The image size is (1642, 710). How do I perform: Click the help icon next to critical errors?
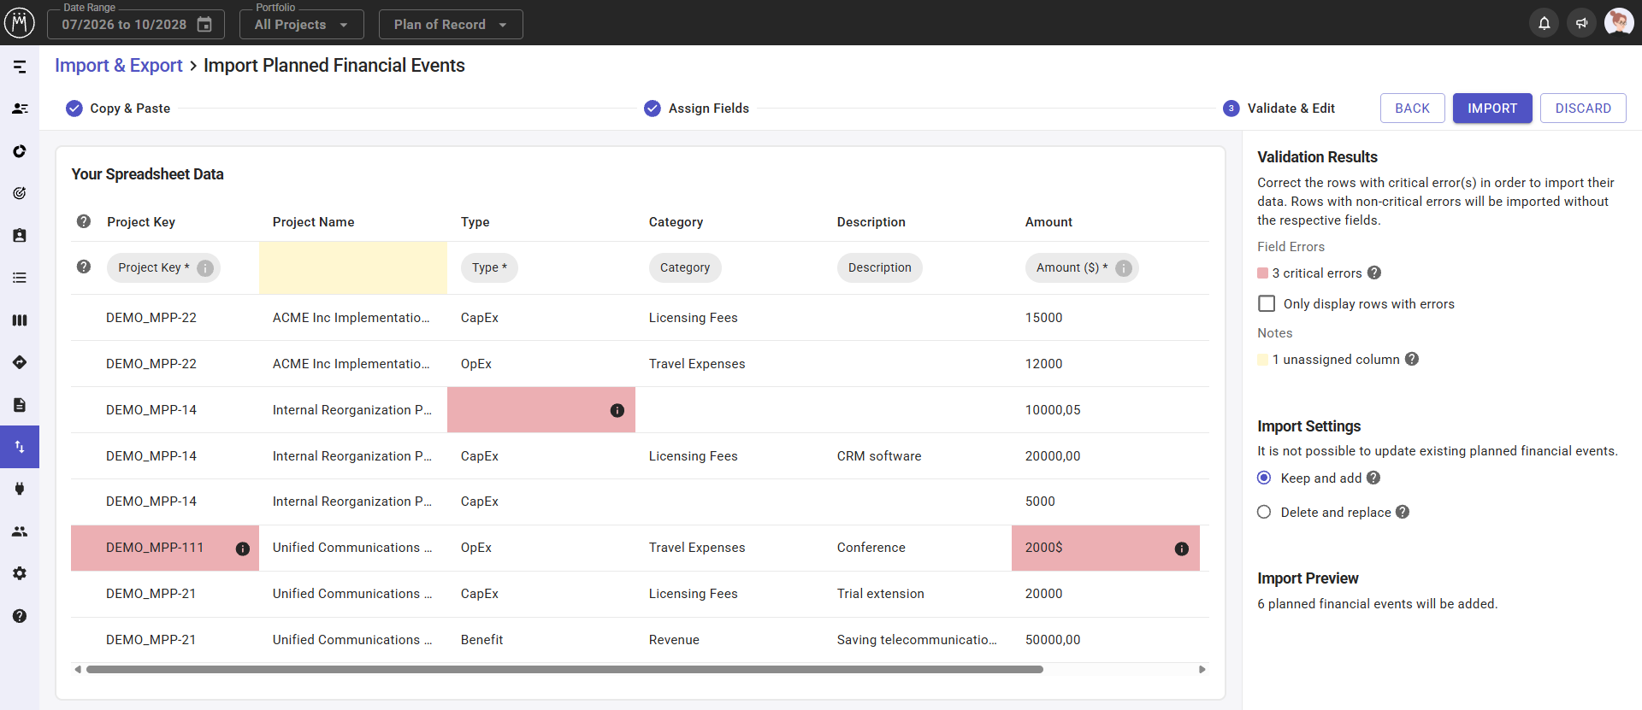click(1374, 273)
